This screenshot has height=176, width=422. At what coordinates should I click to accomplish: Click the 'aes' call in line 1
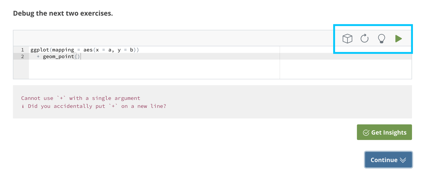click(88, 50)
